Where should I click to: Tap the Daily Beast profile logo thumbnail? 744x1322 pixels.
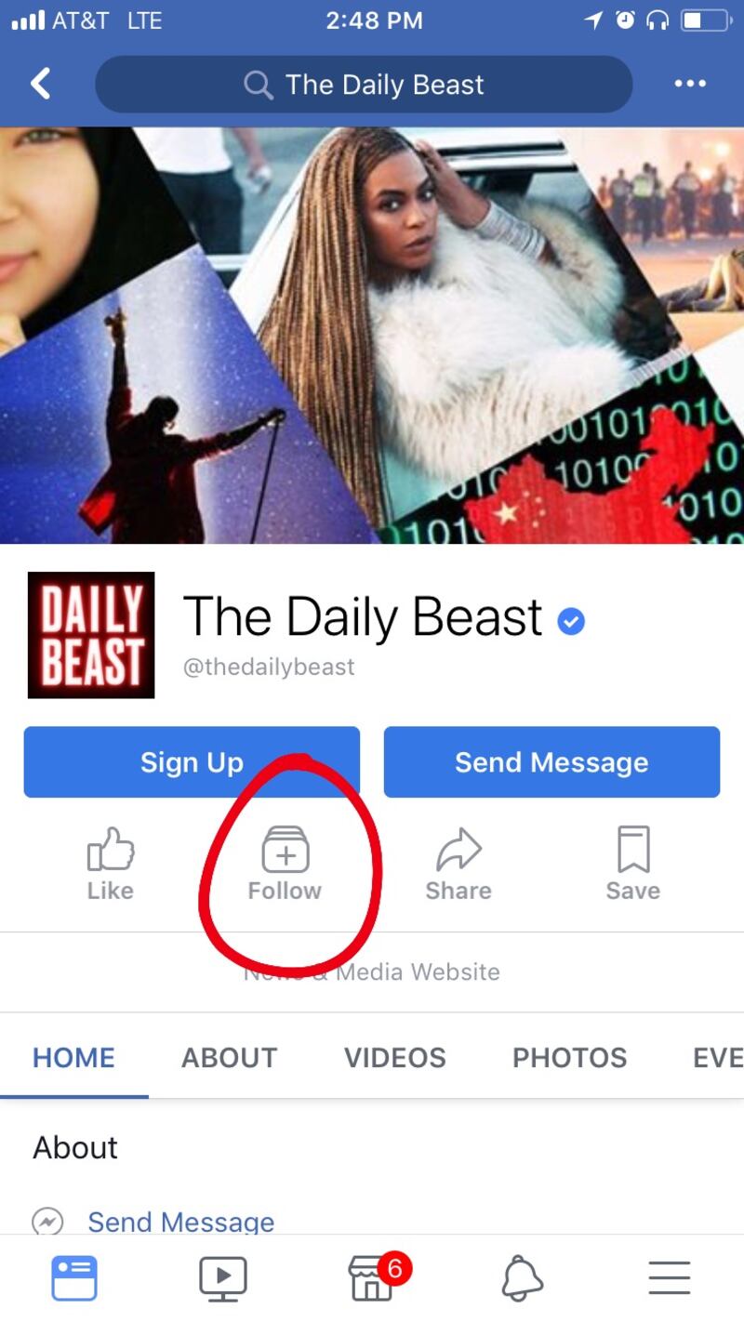coord(91,635)
